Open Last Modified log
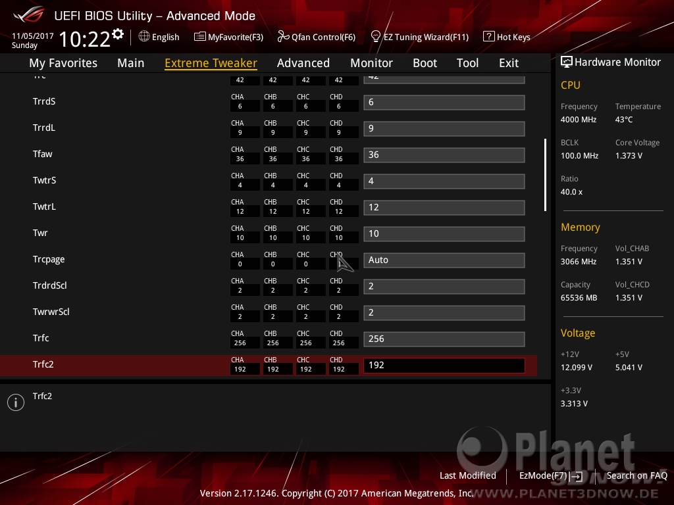Image resolution: width=674 pixels, height=505 pixels. [468, 475]
